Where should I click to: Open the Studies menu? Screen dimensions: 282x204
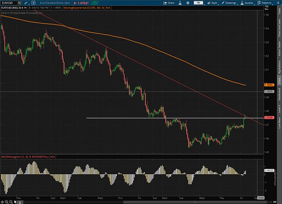(x=247, y=3)
